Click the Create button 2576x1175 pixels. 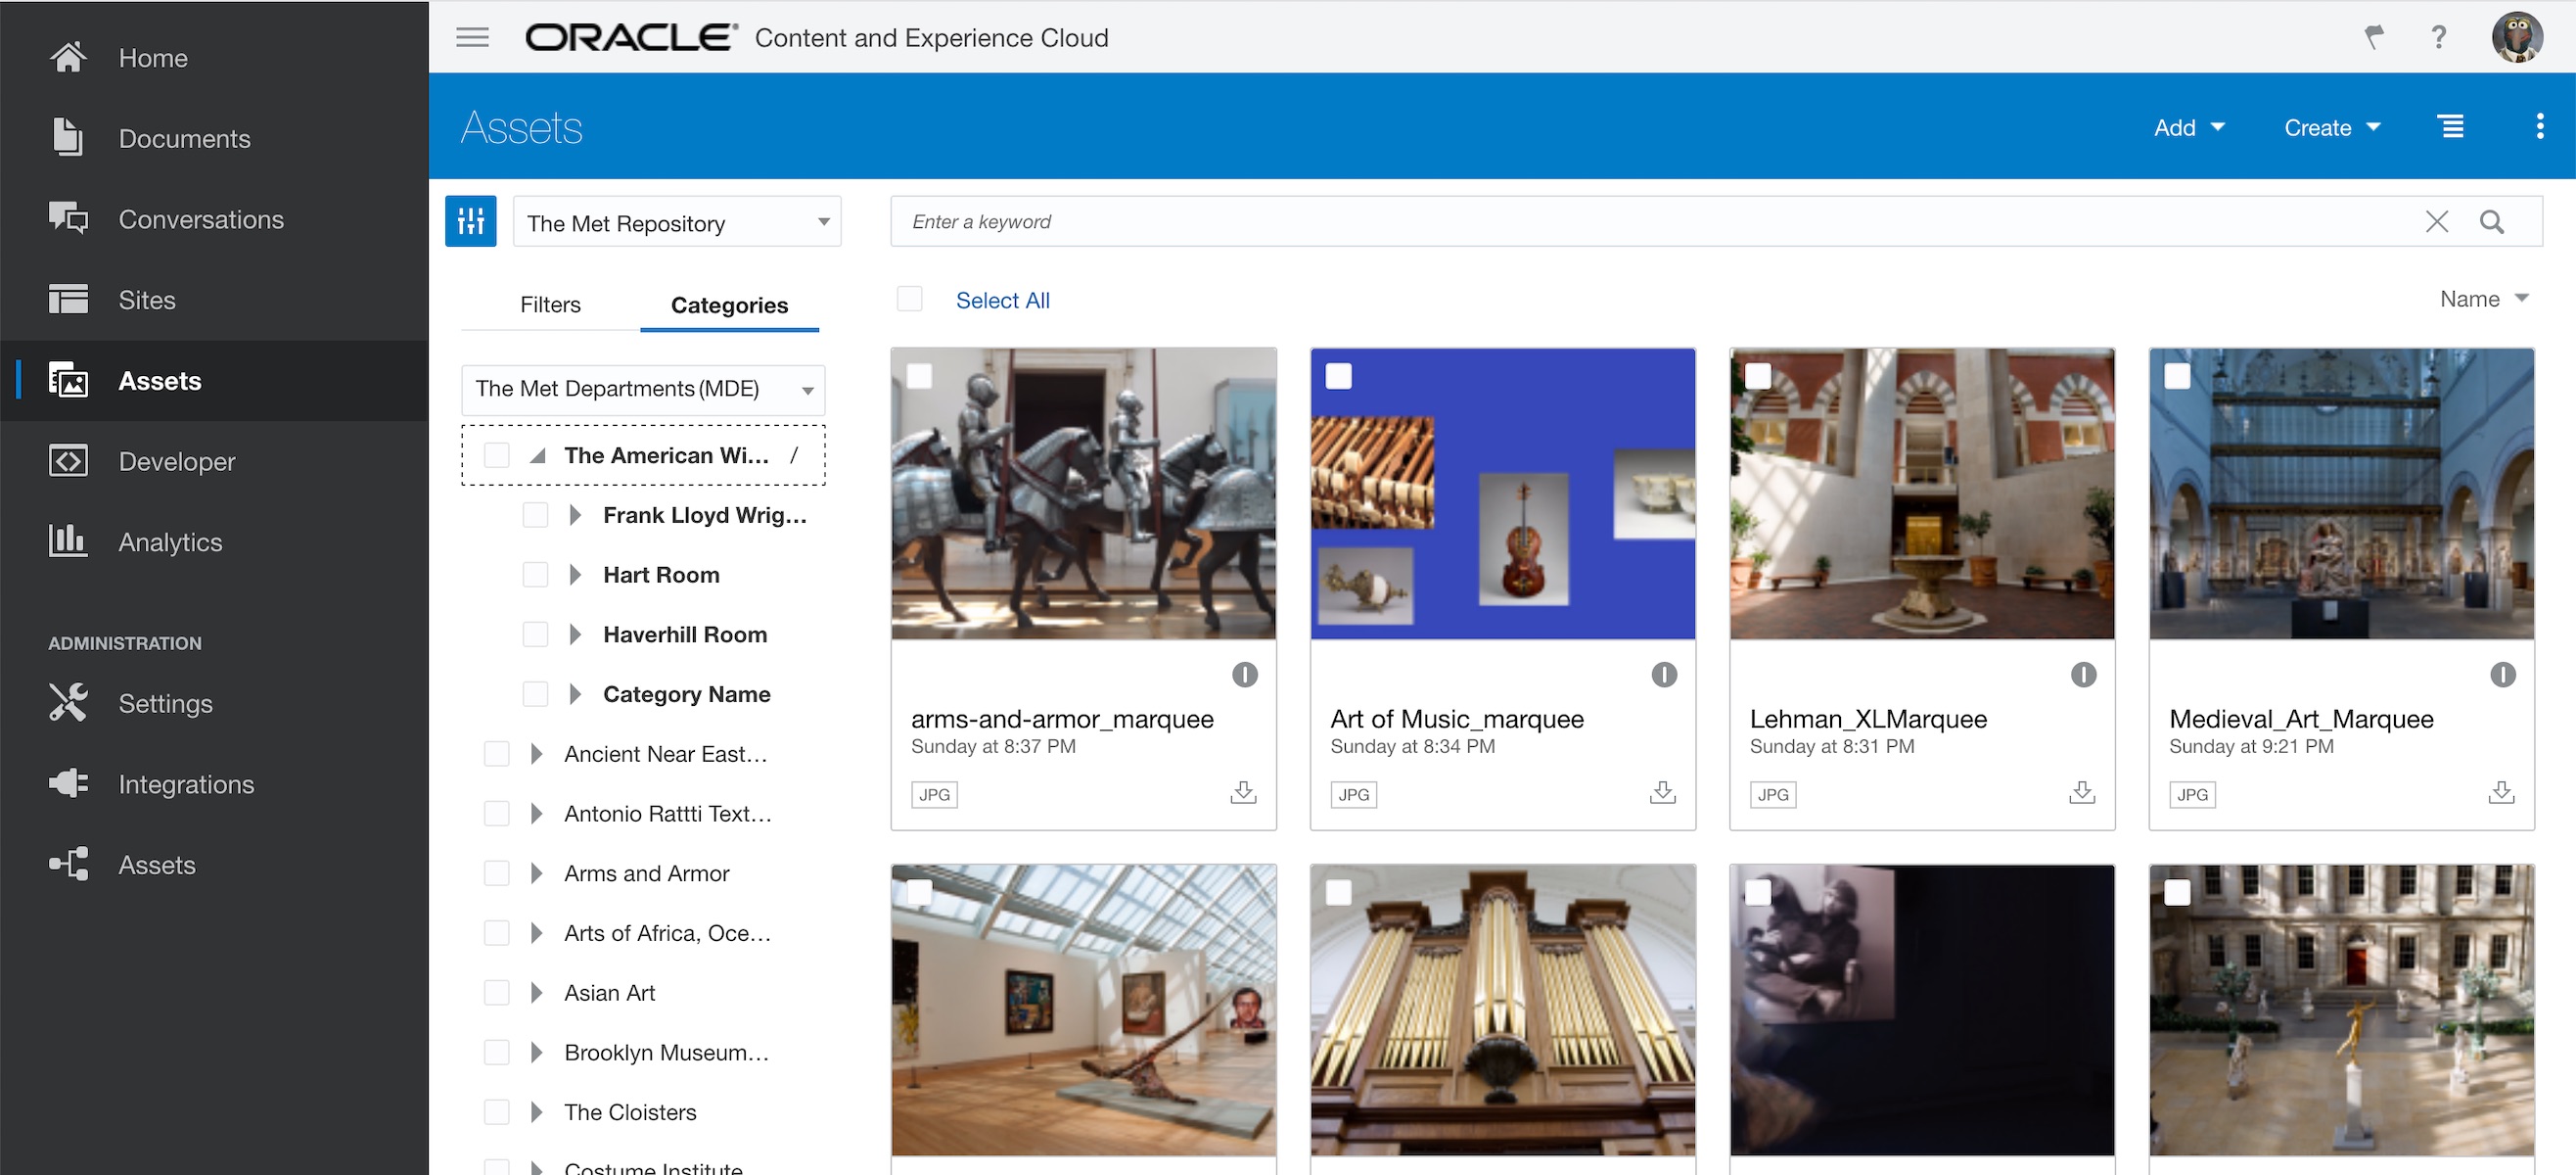[x=2331, y=127]
